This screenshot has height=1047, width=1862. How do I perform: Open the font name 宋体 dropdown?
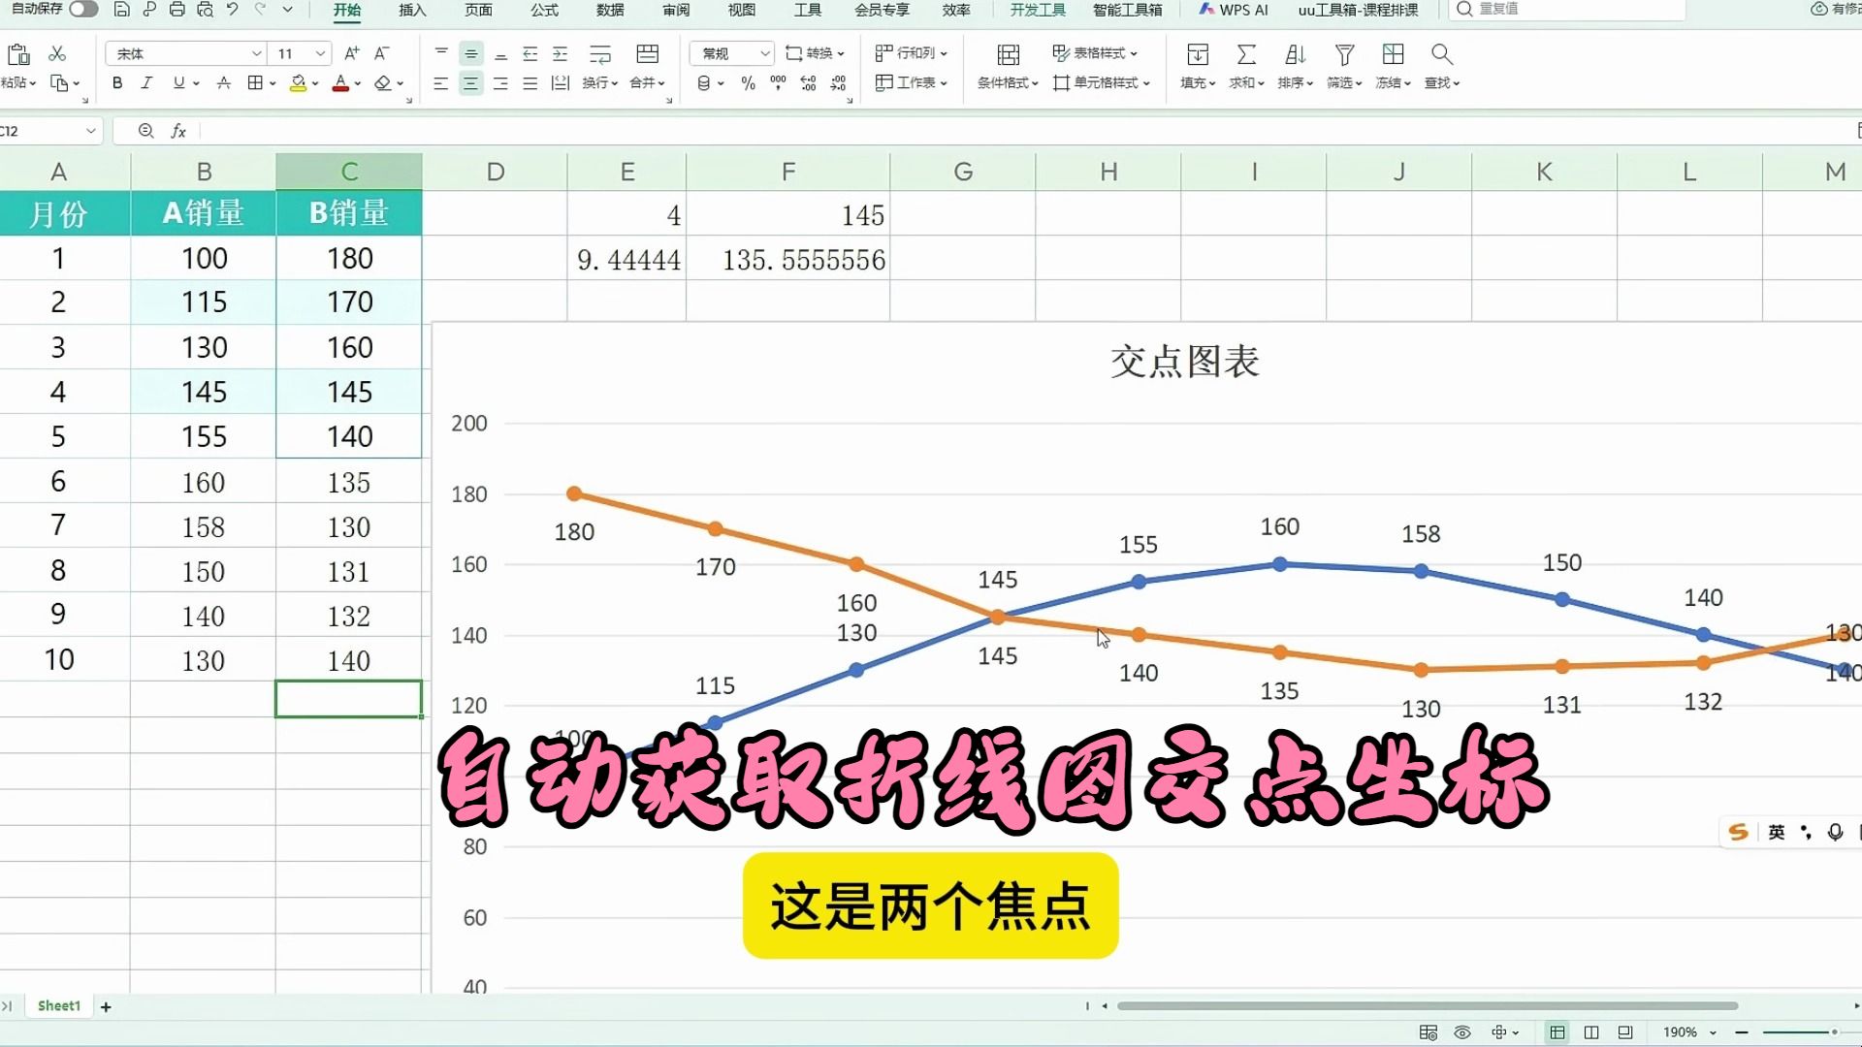point(256,54)
